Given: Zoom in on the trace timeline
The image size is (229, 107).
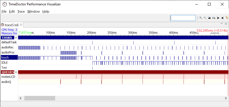Looking at the screenshot, I should pyautogui.click(x=201, y=18).
